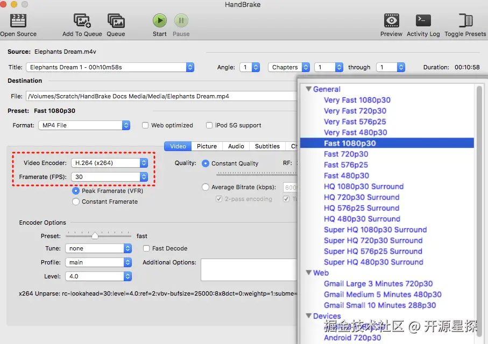Open the Tune dropdown set to none
This screenshot has height=344, width=488.
point(98,248)
